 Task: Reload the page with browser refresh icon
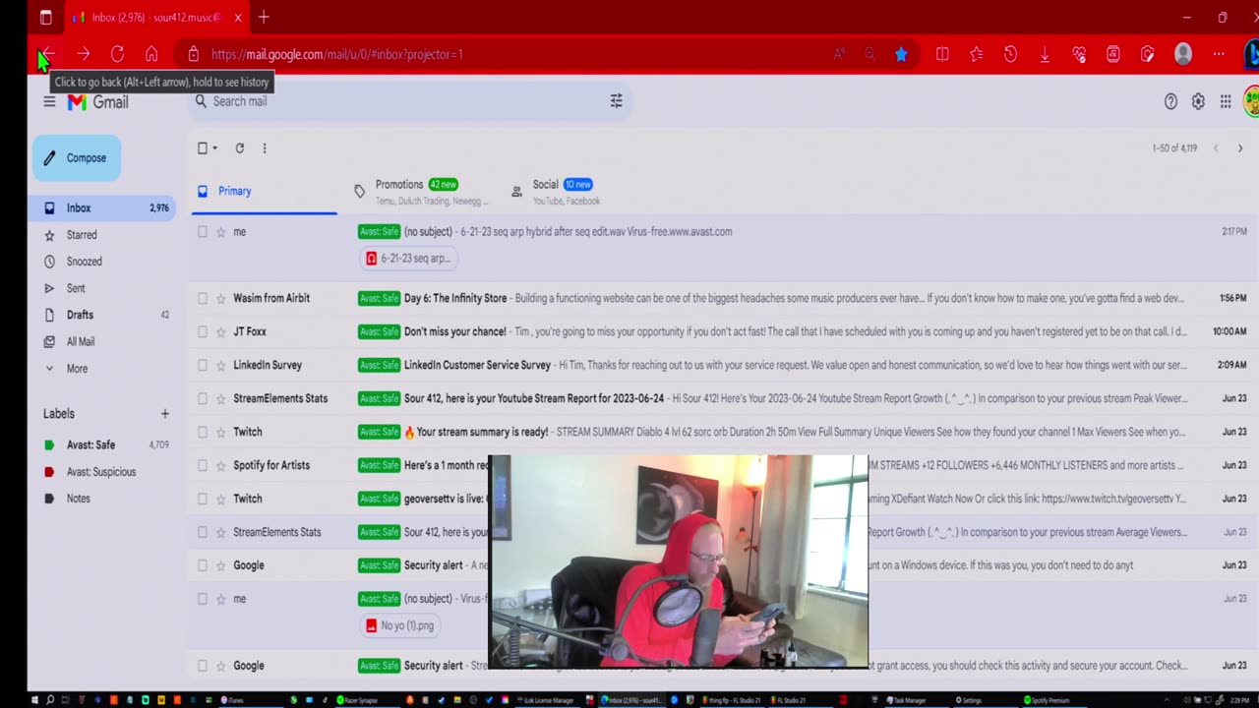coord(117,55)
